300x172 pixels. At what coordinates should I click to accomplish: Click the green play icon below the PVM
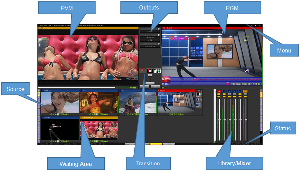pyautogui.click(x=132, y=87)
